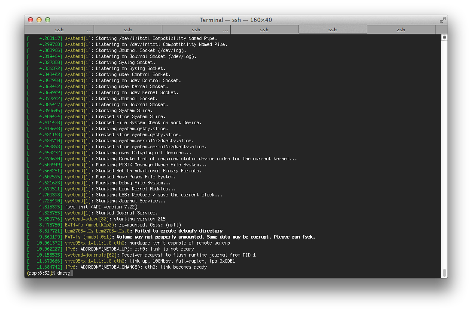
Task: Click the activity dots on the third ssh tab
Action: click(x=225, y=30)
